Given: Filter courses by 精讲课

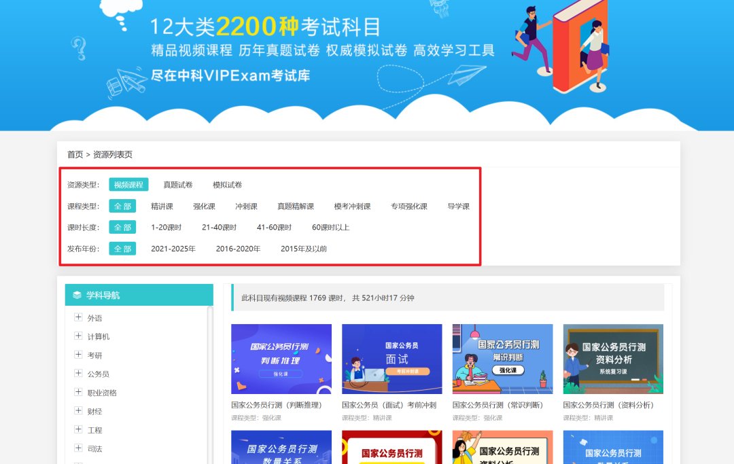Looking at the screenshot, I should click(162, 207).
